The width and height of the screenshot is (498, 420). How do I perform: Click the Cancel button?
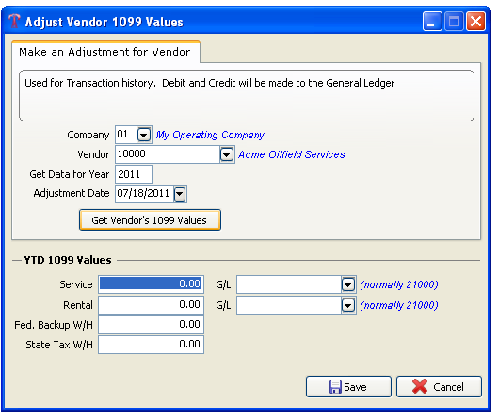[x=439, y=387]
